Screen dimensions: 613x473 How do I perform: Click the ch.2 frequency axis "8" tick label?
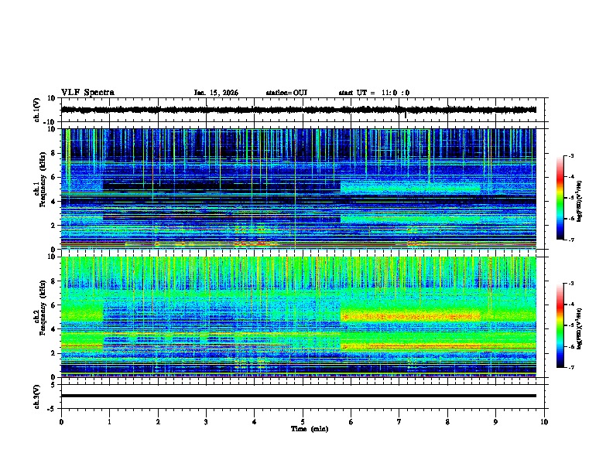(x=53, y=281)
